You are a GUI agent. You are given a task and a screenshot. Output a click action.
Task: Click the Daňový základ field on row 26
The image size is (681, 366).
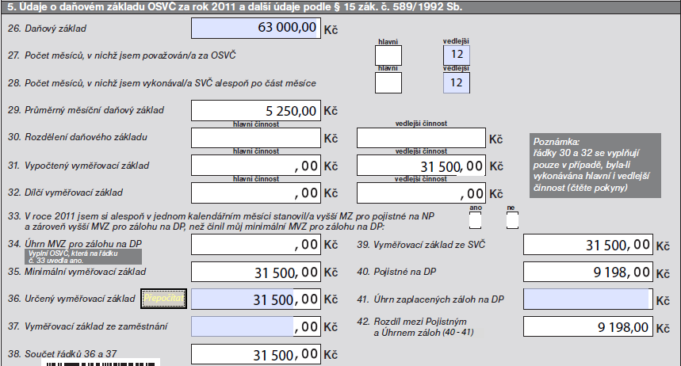point(256,28)
